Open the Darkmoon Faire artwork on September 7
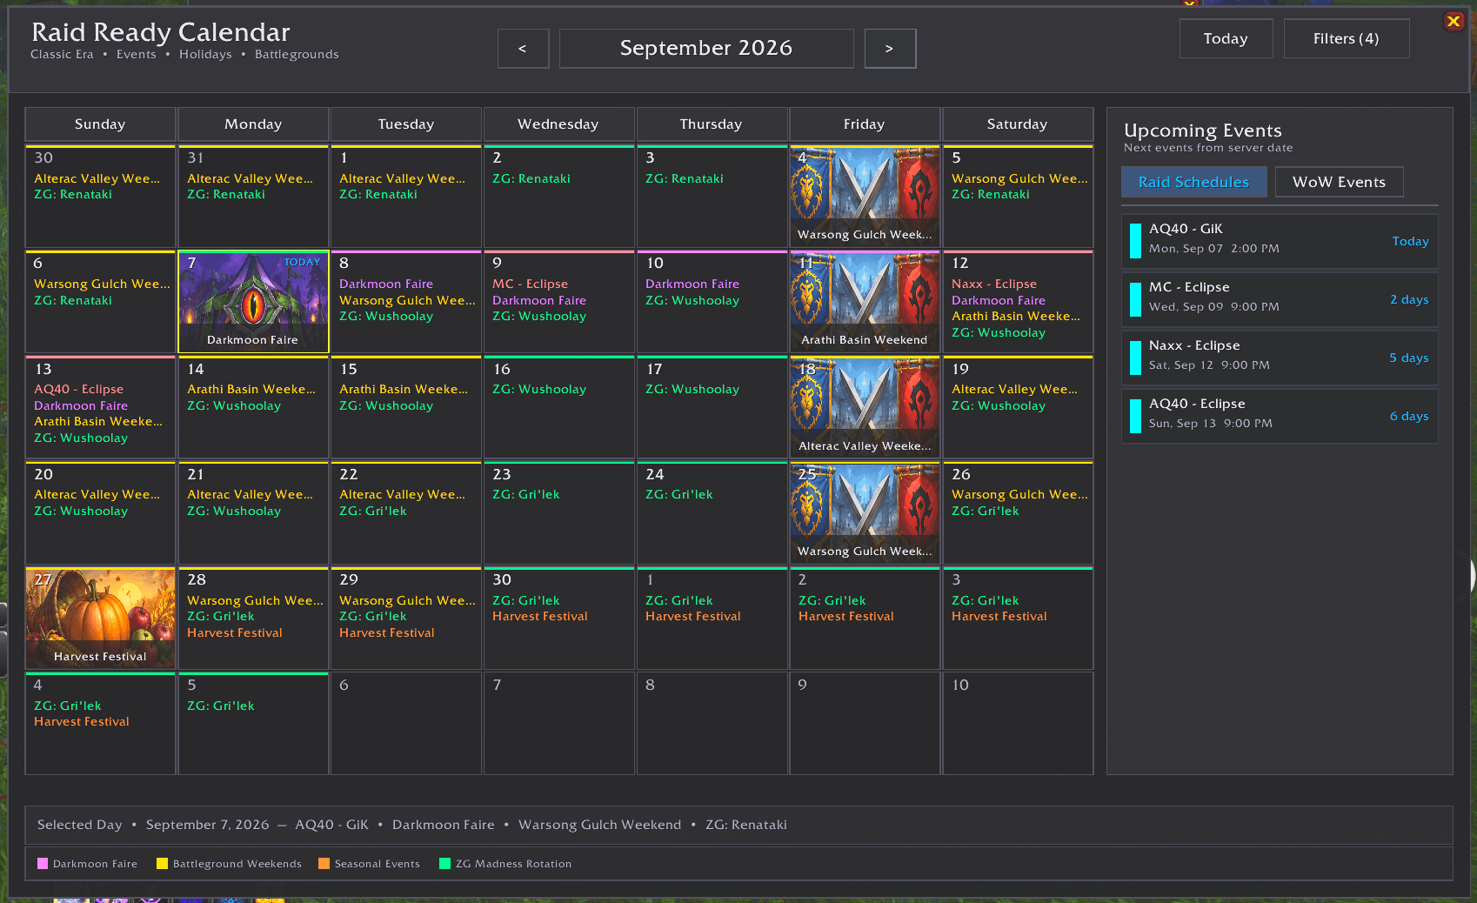The height and width of the screenshot is (903, 1477). tap(253, 303)
